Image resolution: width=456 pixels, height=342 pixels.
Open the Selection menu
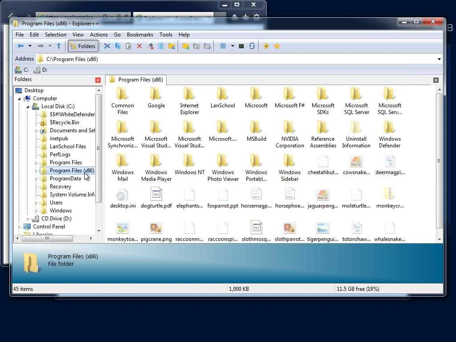[x=56, y=35]
